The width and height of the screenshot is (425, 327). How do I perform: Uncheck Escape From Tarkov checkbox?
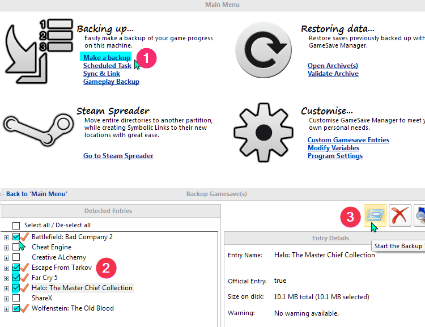16,267
